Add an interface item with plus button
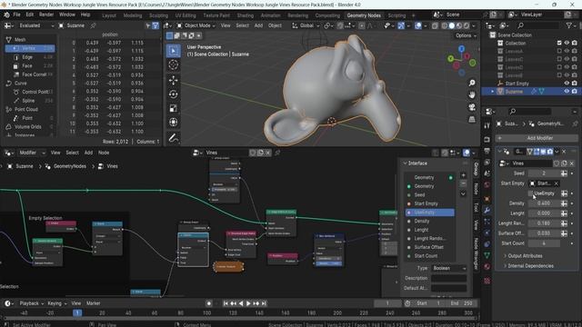The height and width of the screenshot is (327, 582). coord(463,175)
